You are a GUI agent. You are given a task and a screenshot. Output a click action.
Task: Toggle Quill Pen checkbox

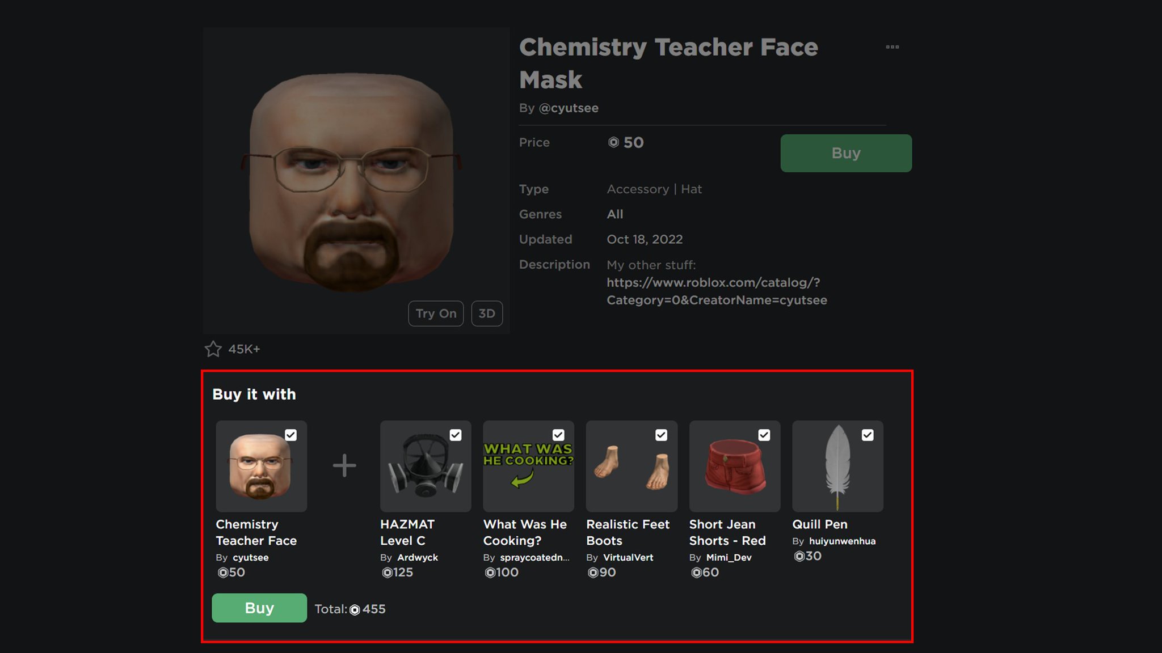tap(868, 435)
